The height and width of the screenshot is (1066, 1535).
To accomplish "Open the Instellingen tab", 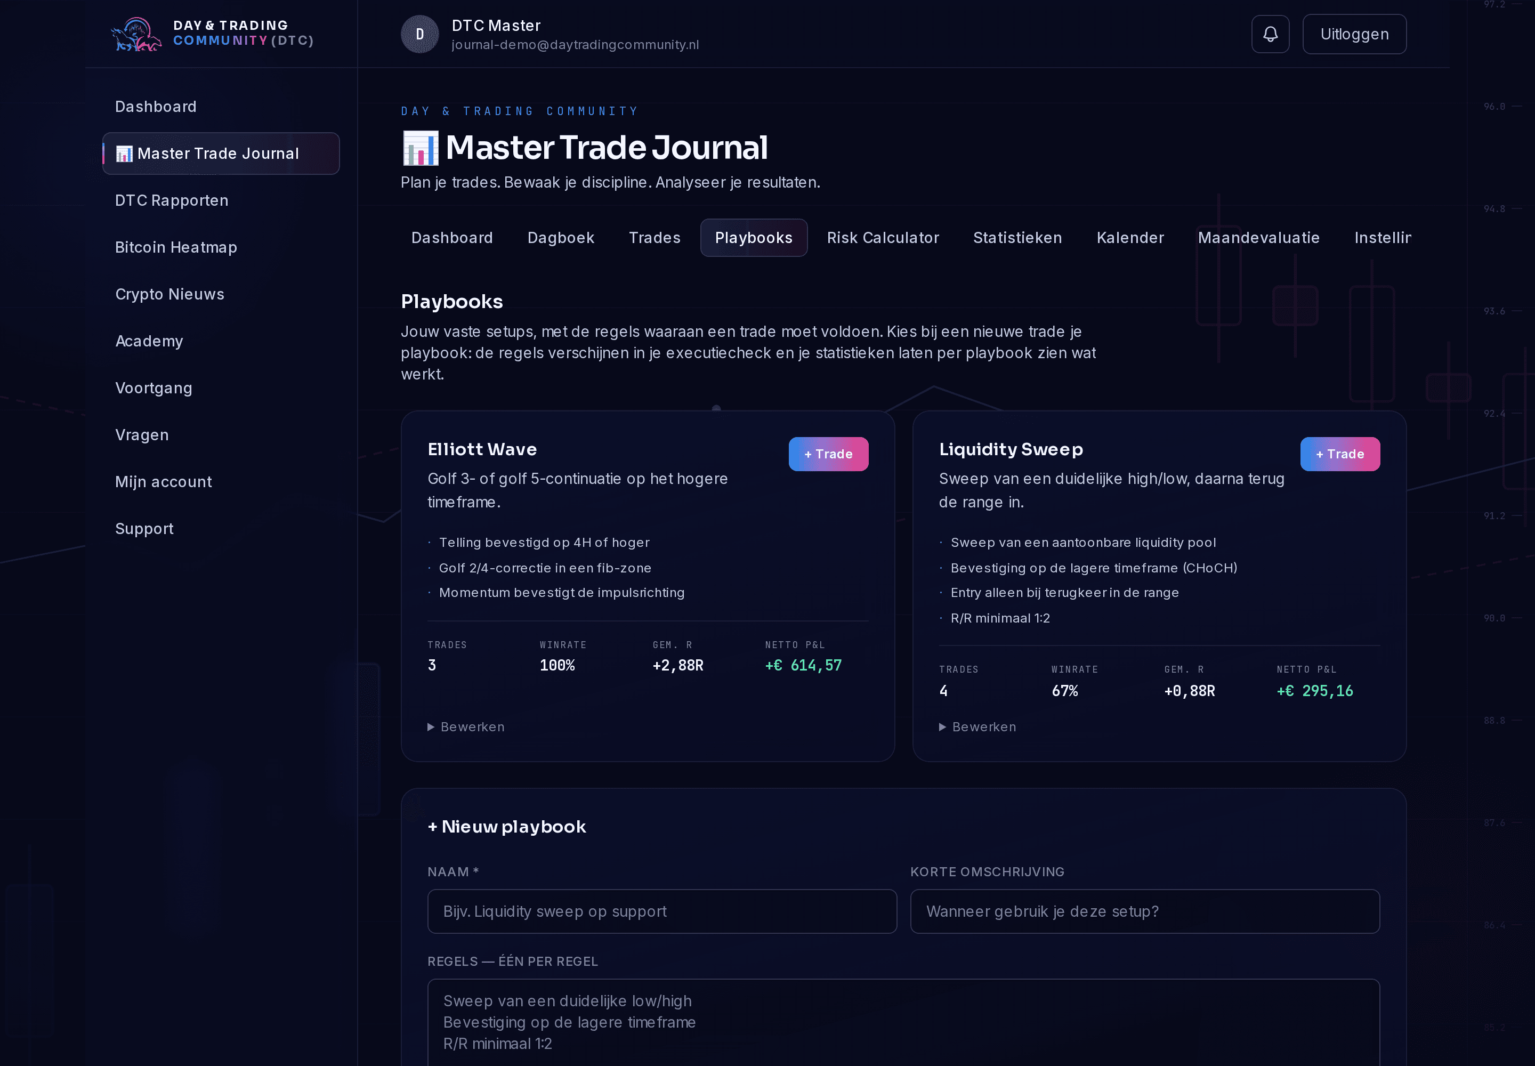I will [1382, 238].
